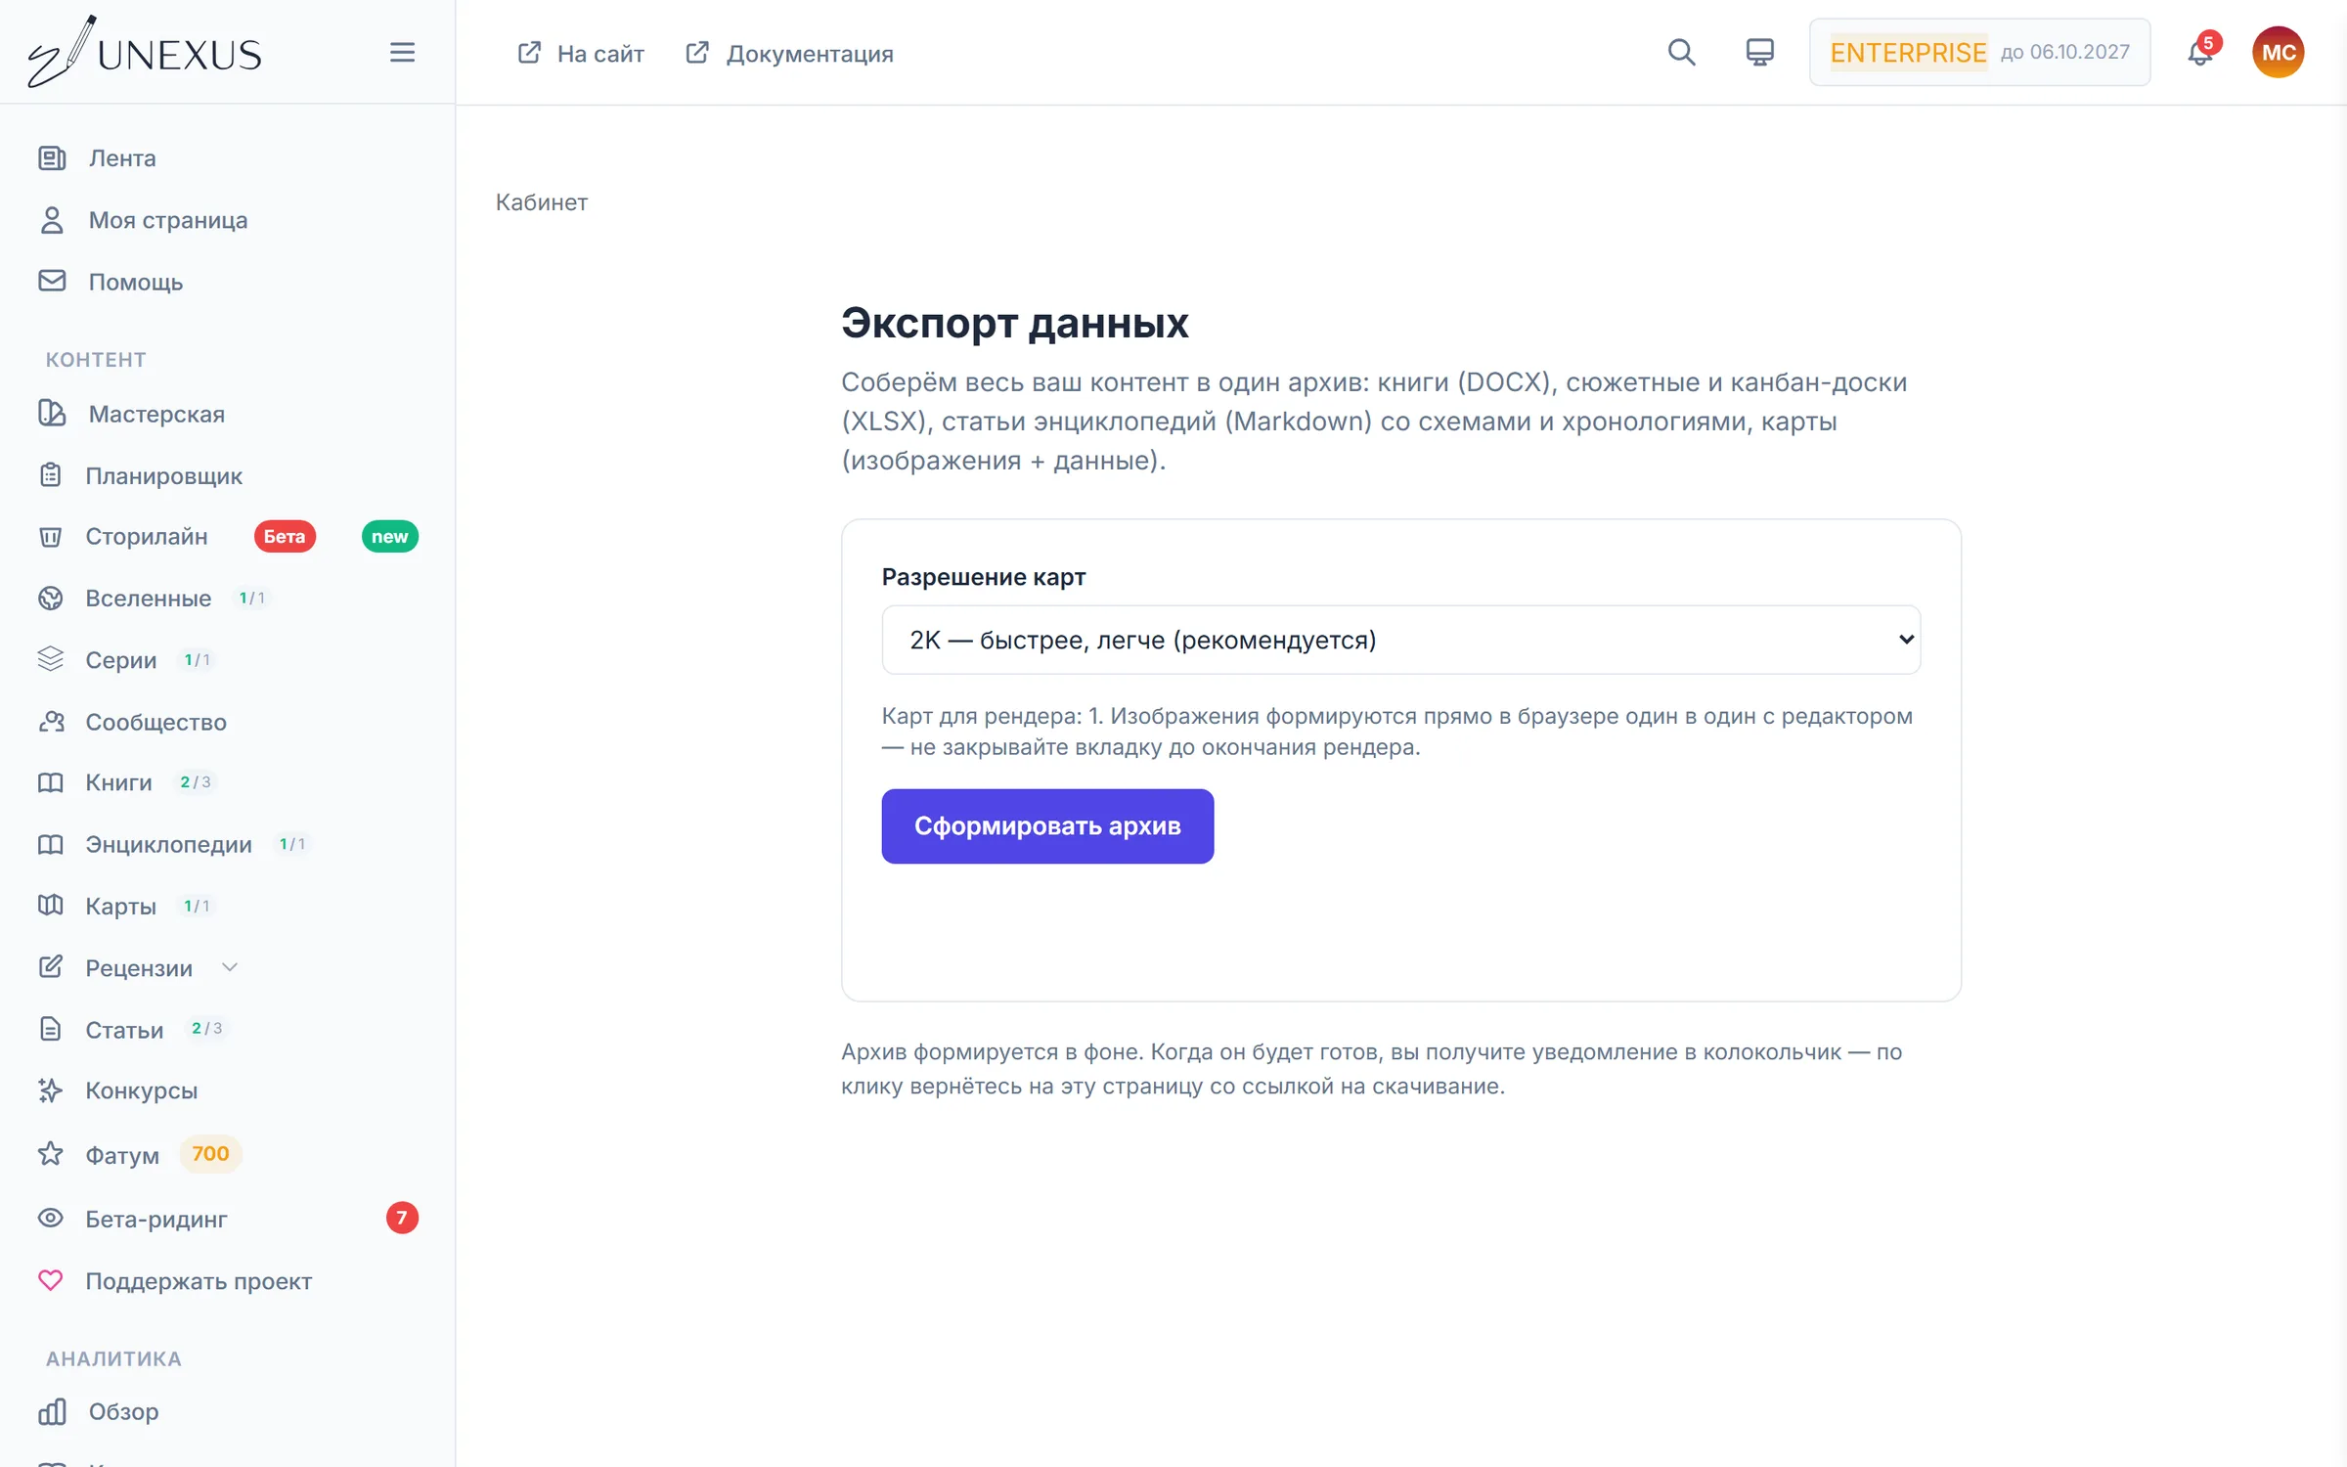2347x1467 pixels.
Task: Go to Книги section
Action: pyautogui.click(x=118, y=782)
